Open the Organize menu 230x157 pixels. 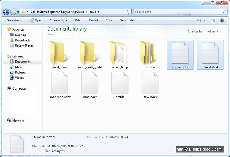point(14,20)
